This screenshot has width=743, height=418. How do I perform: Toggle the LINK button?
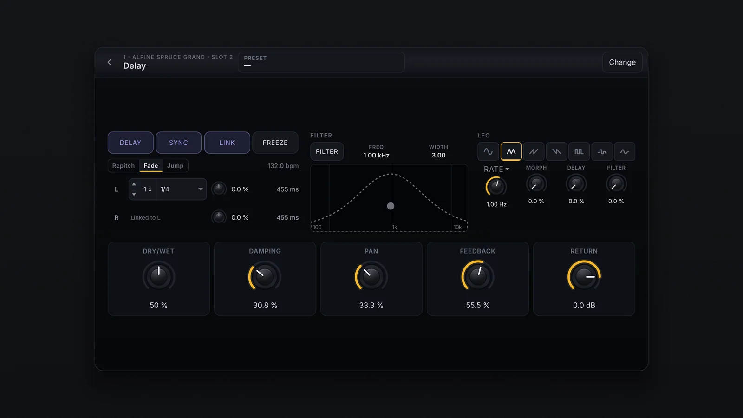coord(227,143)
